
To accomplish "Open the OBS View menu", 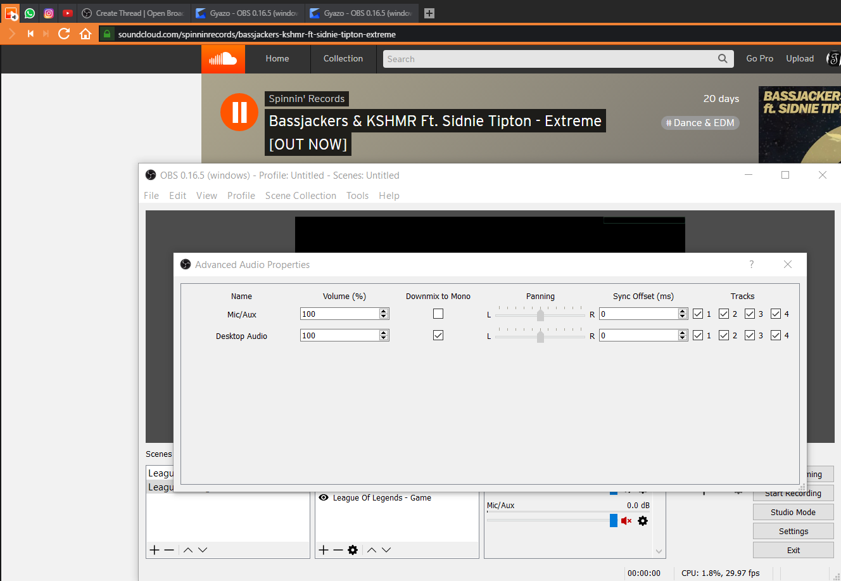I will click(206, 196).
